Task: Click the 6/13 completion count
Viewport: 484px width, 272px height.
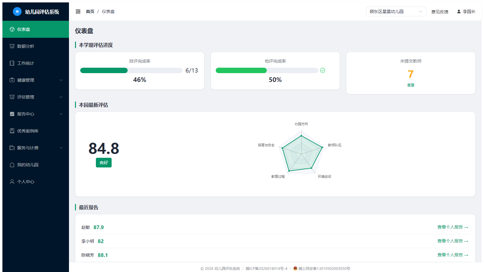Action: (192, 70)
